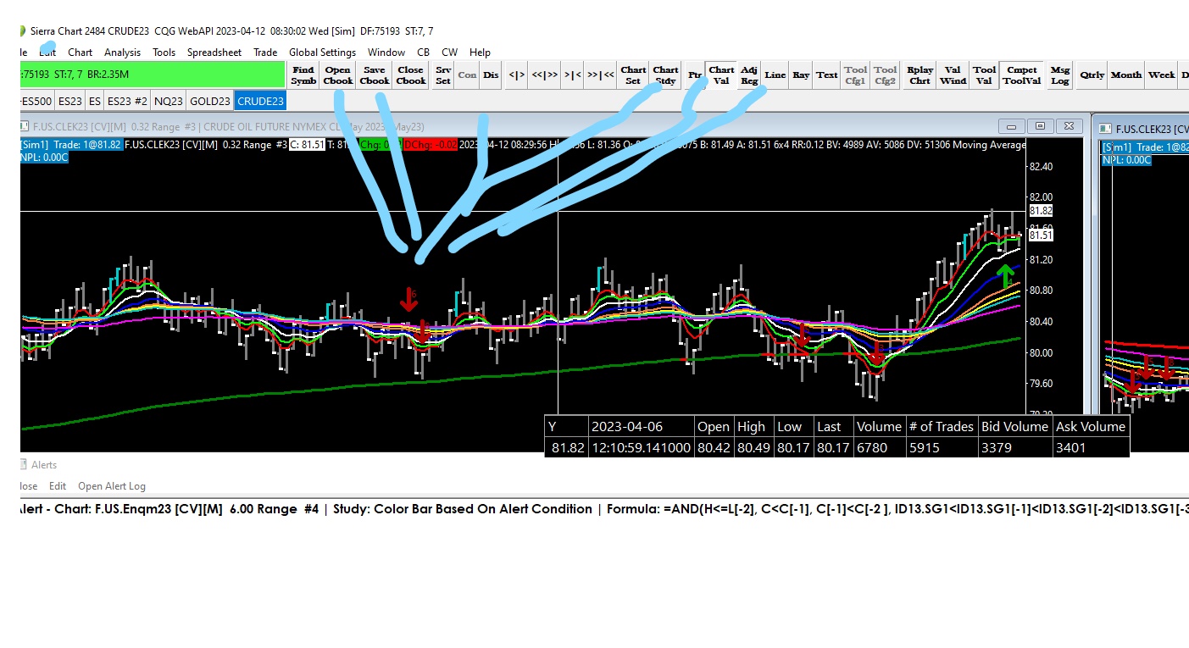Click the Alert Formula log line

pyautogui.click(x=603, y=509)
